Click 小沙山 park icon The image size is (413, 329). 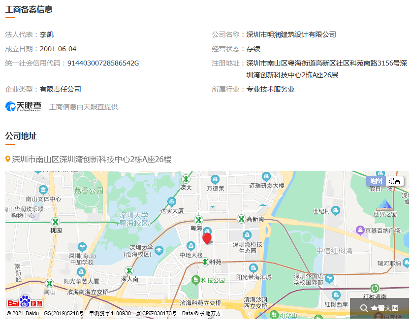(274, 315)
